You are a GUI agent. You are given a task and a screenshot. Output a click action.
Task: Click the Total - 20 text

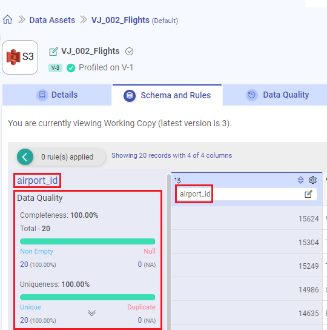click(x=35, y=229)
